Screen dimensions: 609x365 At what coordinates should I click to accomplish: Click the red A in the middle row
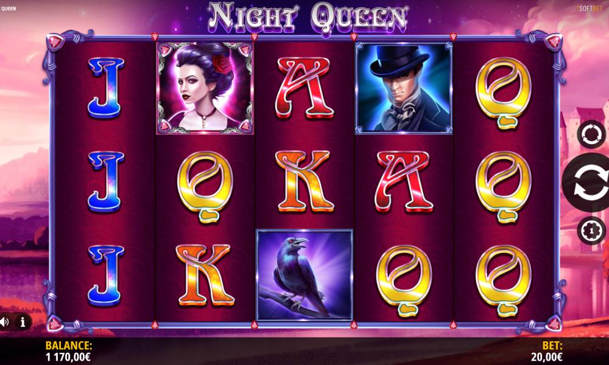pos(404,181)
